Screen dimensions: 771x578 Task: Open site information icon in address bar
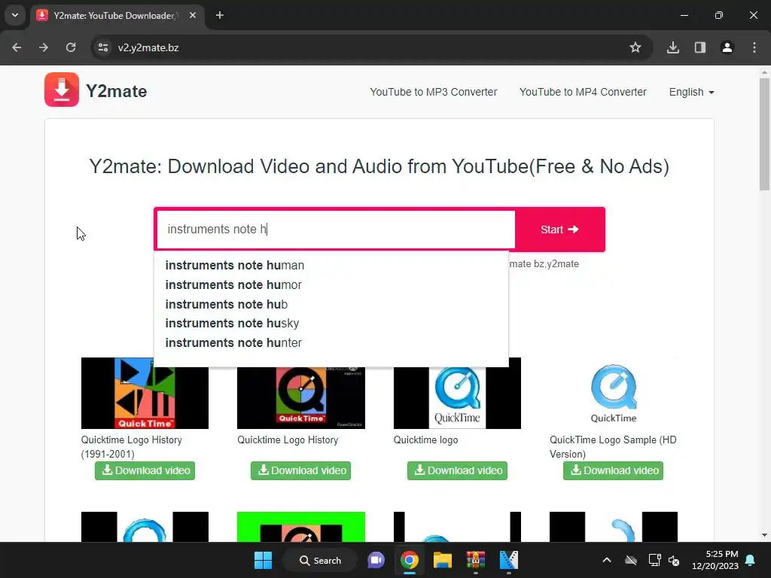[x=102, y=47]
